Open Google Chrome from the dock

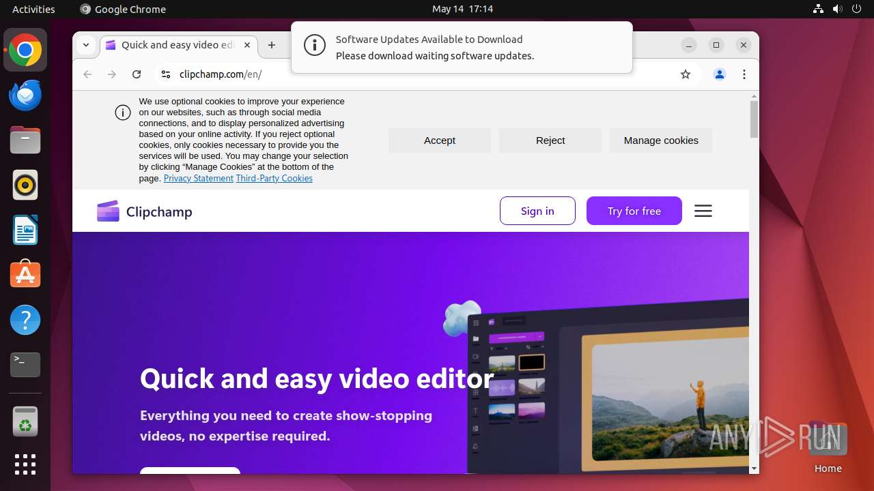[x=25, y=50]
